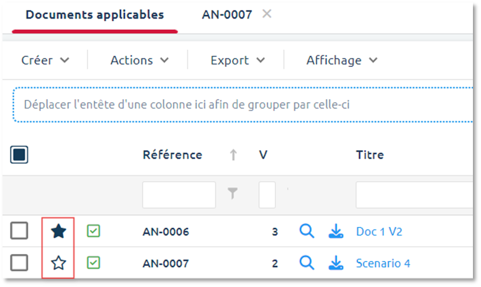Tick the checkbox for row AN-0007
481x287 pixels.
tap(19, 263)
